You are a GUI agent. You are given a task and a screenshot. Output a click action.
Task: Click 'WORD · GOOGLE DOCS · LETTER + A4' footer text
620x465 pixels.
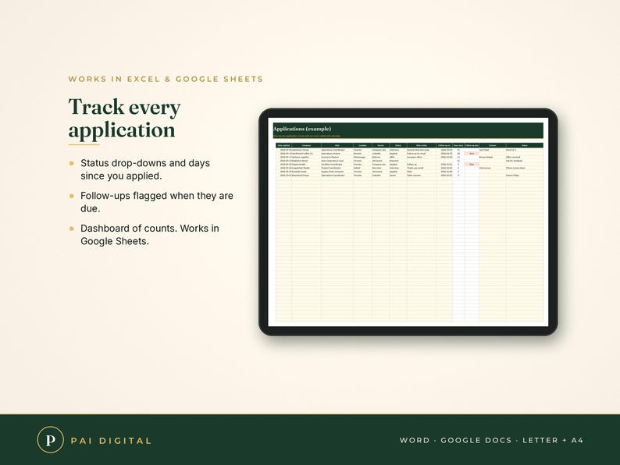[x=491, y=440]
